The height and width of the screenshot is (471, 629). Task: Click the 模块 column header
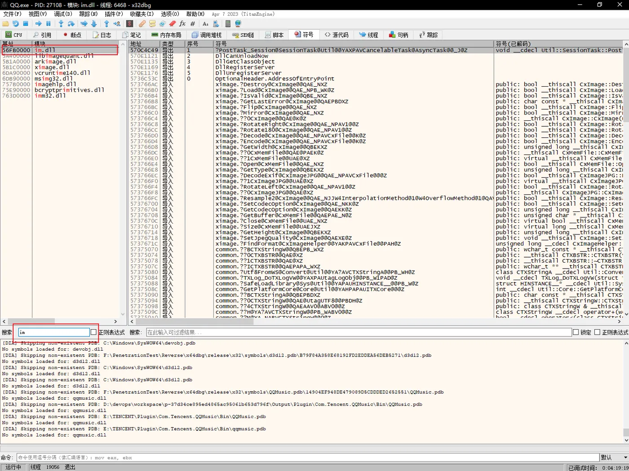tap(76, 44)
